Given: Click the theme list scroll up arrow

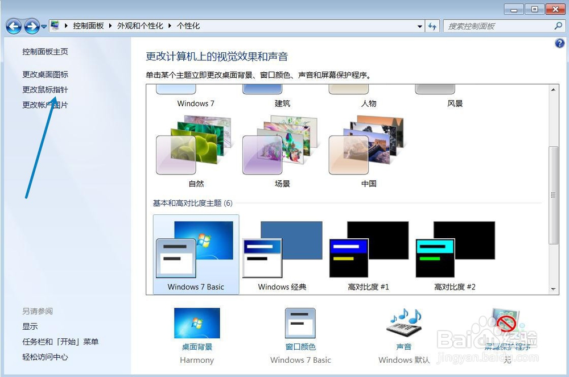Looking at the screenshot, I should (x=553, y=89).
